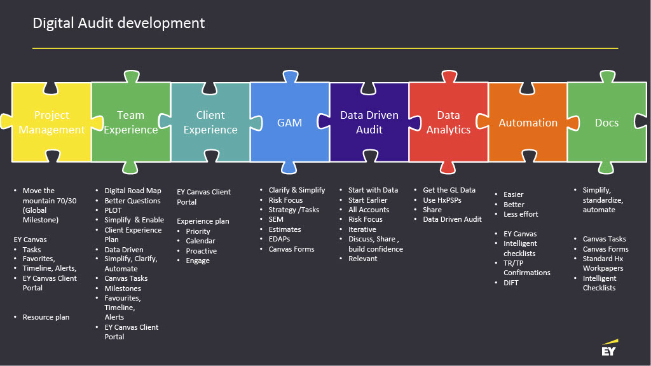
Task: Click 'EY Canvas' heading under Project Management
Action: tap(31, 240)
